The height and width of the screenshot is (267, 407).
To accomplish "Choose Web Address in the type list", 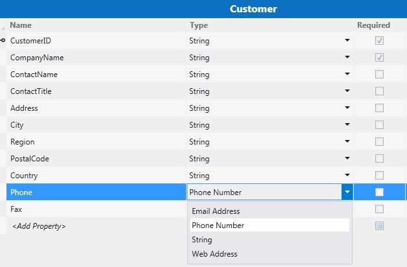I will [215, 254].
